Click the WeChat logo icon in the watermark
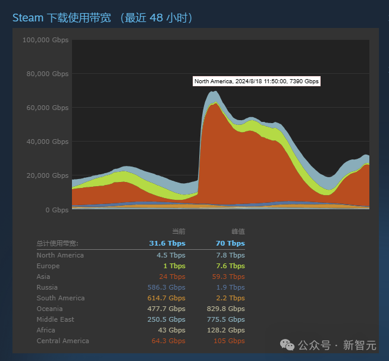 click(287, 345)
